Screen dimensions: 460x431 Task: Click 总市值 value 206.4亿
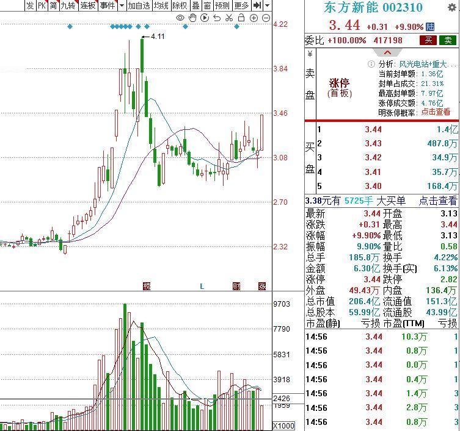coord(364,301)
